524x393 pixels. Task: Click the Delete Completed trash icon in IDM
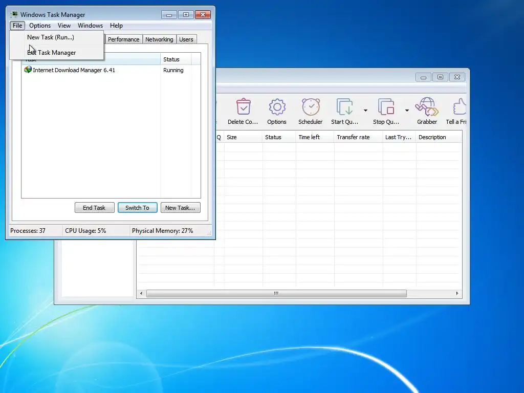[243, 106]
